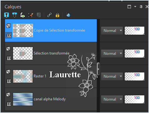Screen dimensions: 149x113
Task: Select the Raster 1 layer thumbnail
Action: 23,76
